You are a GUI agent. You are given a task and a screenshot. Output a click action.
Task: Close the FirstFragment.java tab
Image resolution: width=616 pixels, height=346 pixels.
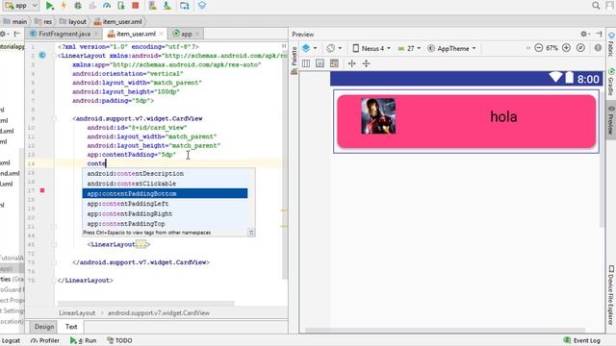click(96, 35)
